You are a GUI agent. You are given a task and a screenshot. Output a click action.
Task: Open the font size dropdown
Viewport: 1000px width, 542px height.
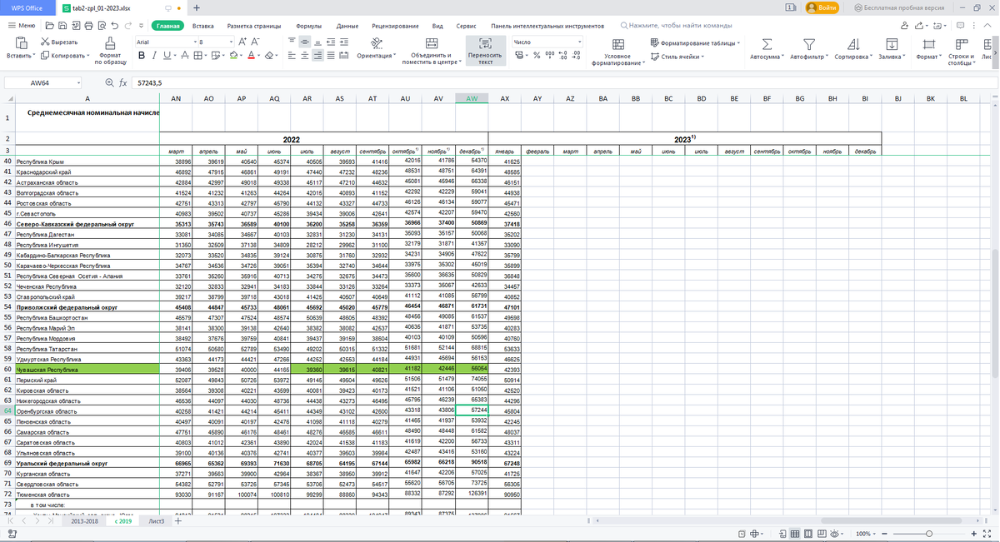coord(231,42)
